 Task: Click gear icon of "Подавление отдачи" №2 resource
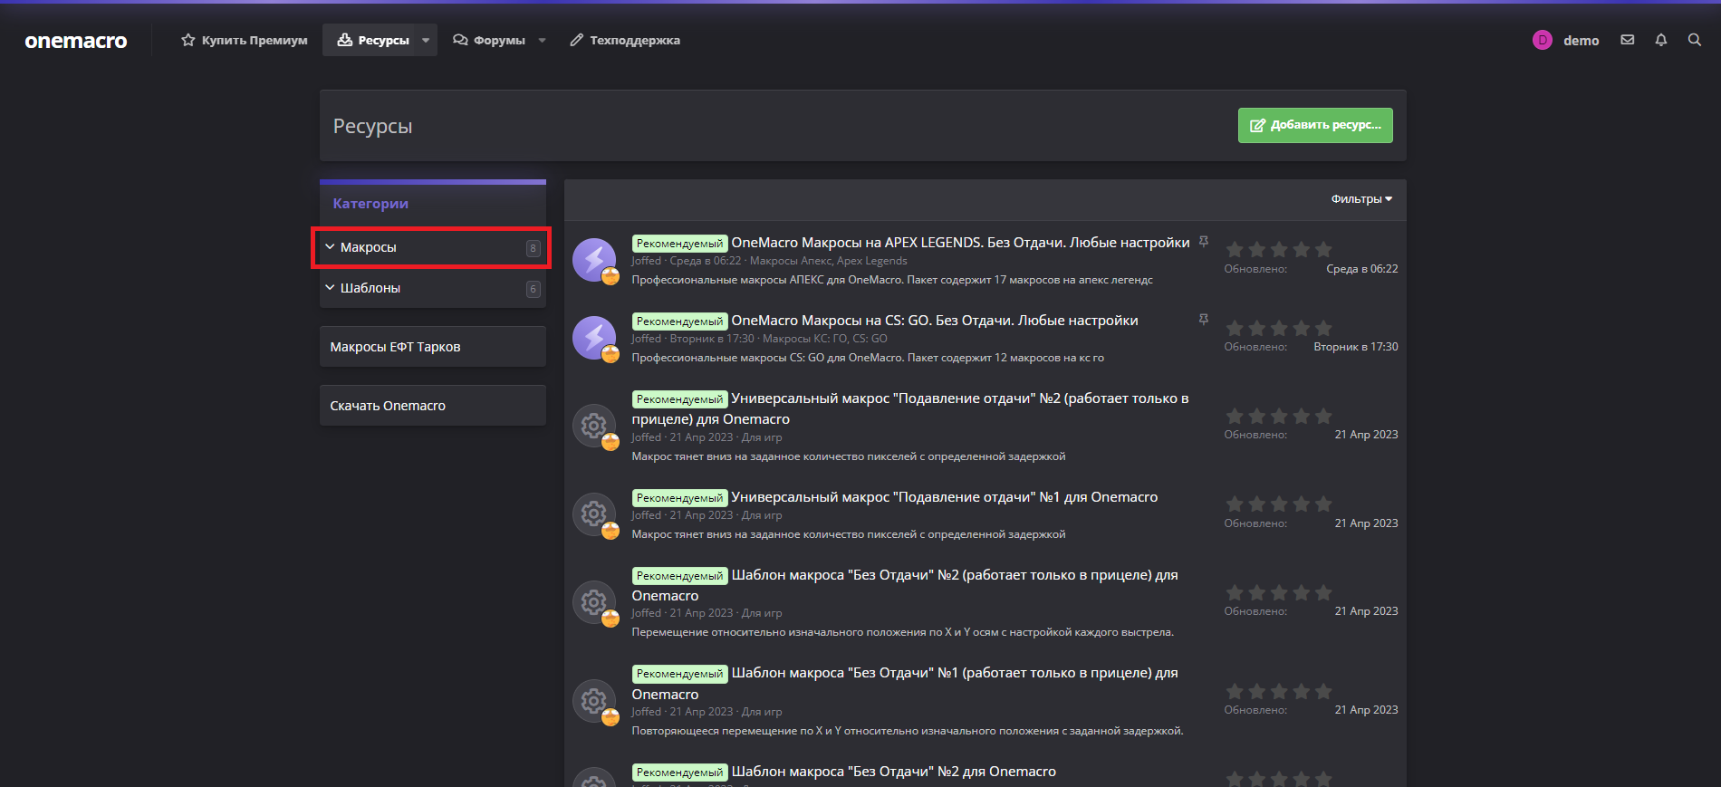[594, 426]
